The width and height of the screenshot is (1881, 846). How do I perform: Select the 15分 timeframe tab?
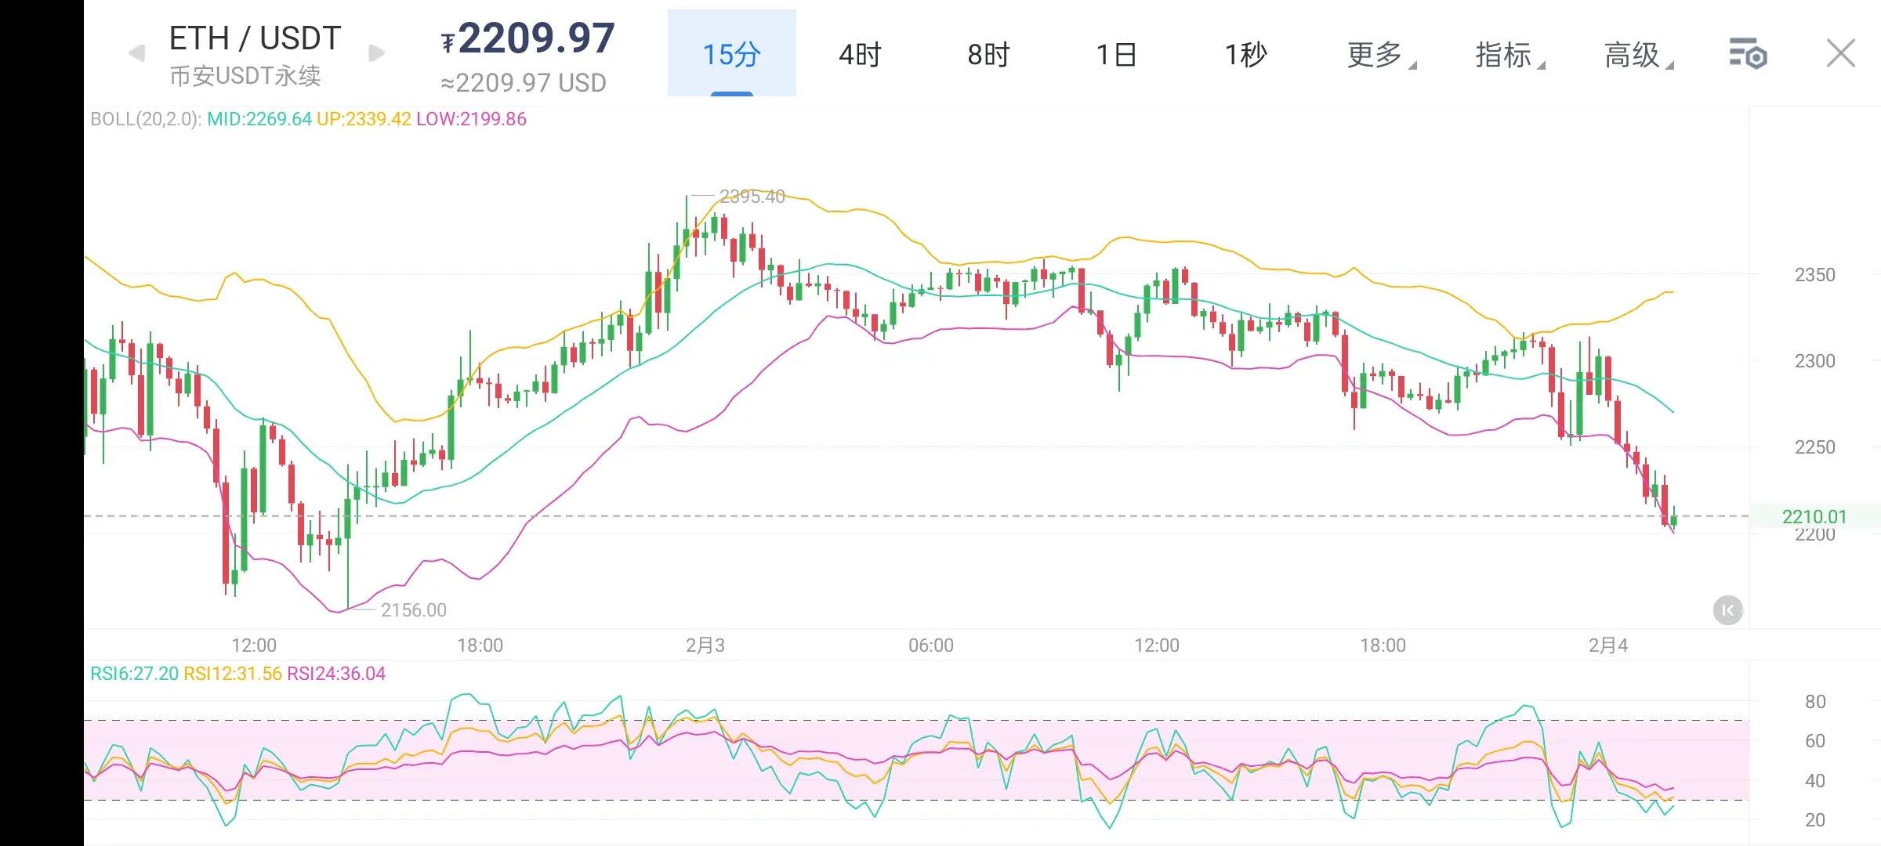tap(731, 54)
